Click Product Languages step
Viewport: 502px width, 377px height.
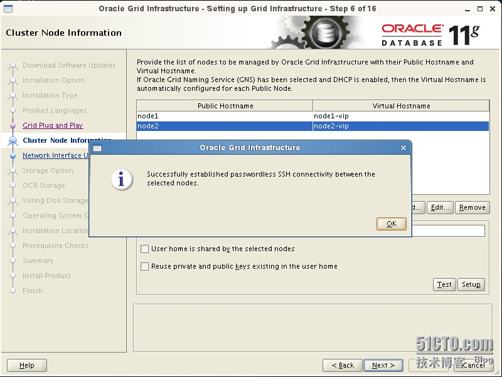55,110
